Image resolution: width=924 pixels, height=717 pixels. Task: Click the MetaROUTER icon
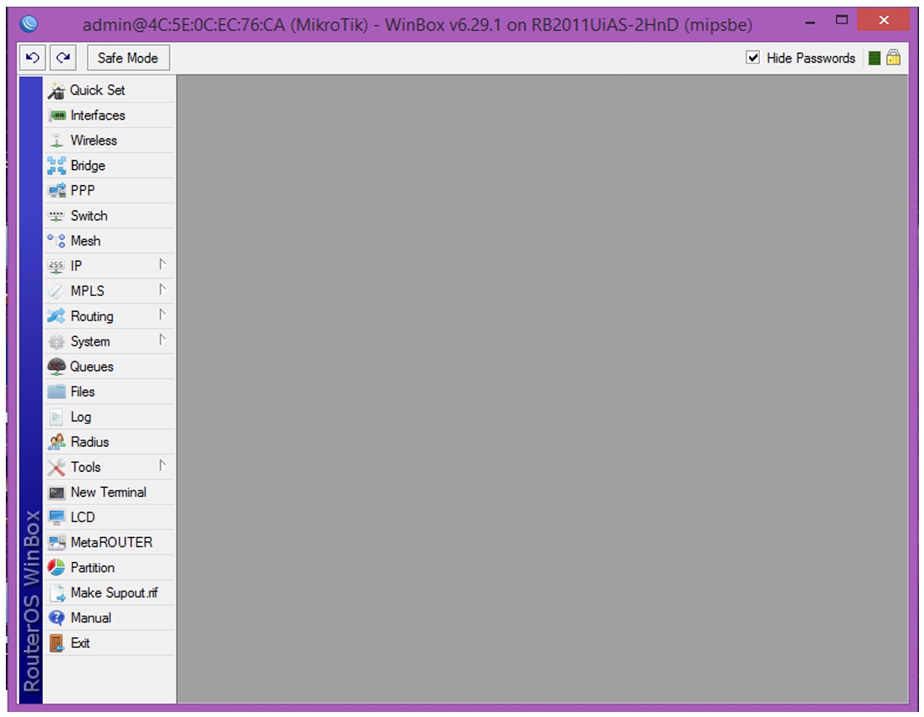tap(57, 542)
